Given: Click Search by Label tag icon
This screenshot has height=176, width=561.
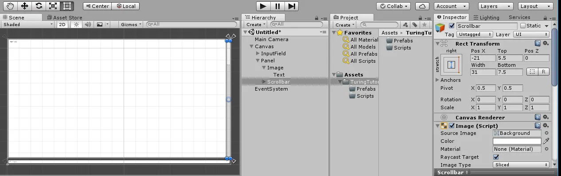Looking at the screenshot, I should [x=415, y=25].
